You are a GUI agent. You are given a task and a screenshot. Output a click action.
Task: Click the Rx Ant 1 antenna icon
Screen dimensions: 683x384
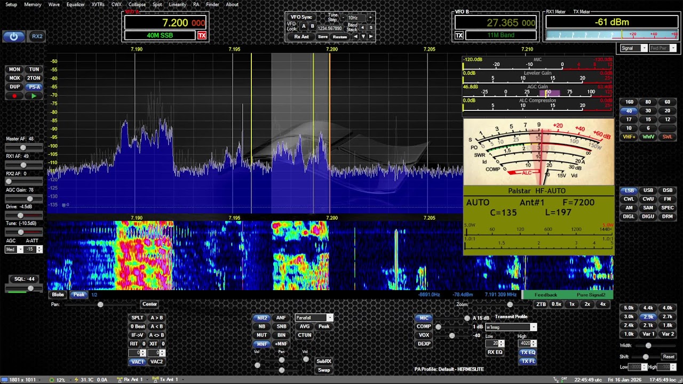coord(120,379)
